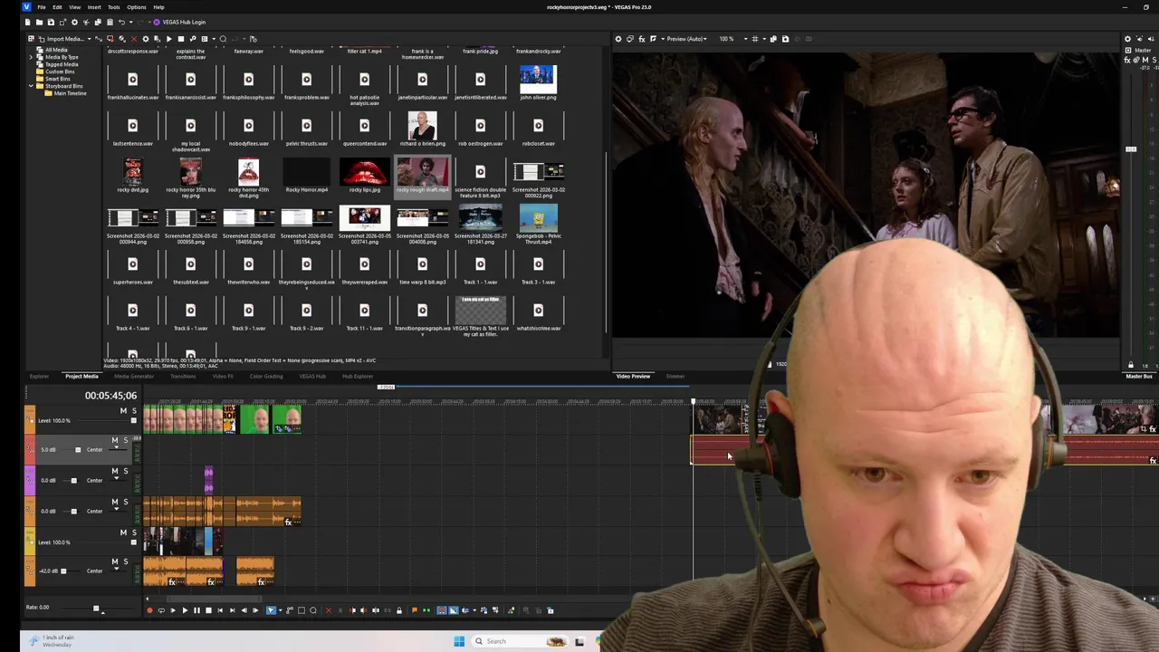Click the timeline Play button

pos(185,610)
